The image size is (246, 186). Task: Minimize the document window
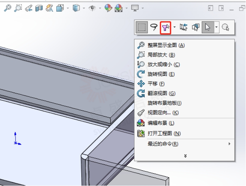(231, 10)
